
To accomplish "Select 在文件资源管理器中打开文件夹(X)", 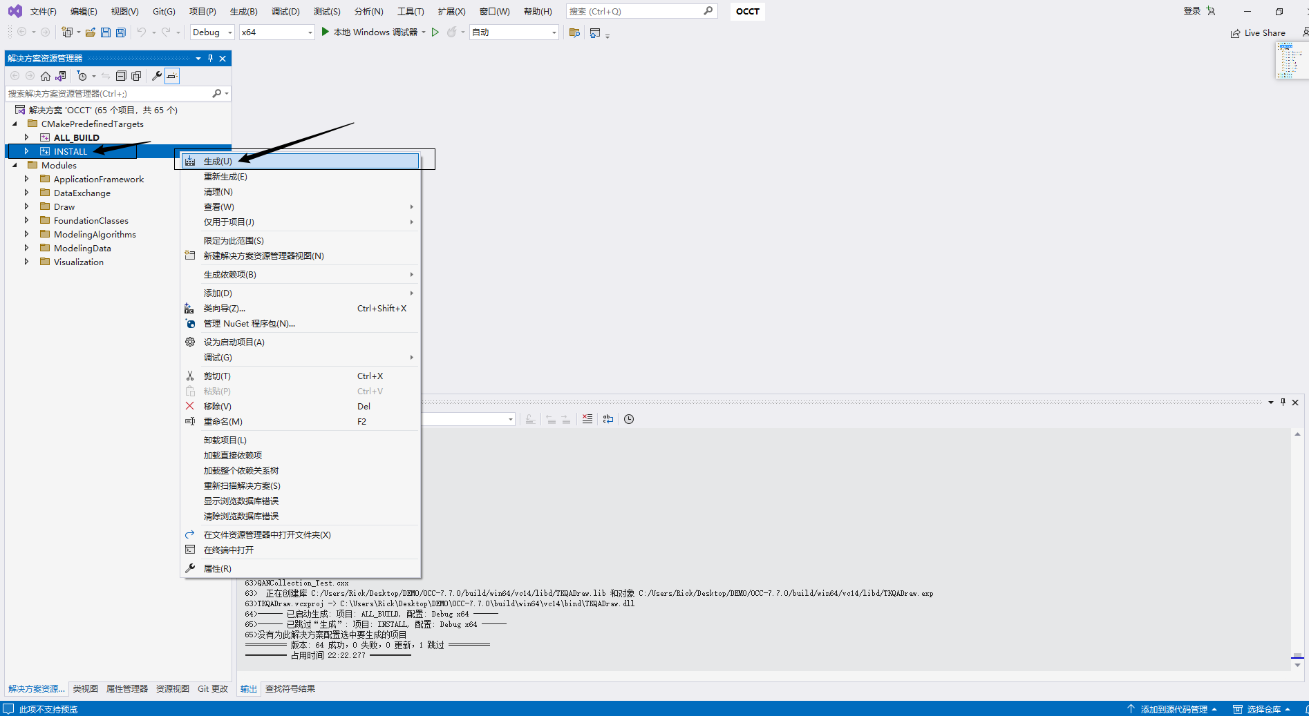I will 300,535.
